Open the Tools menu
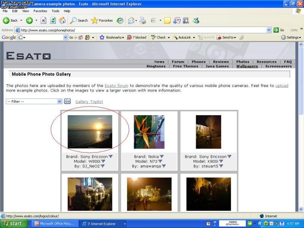Screen dimensions: 304x228 [55, 11]
